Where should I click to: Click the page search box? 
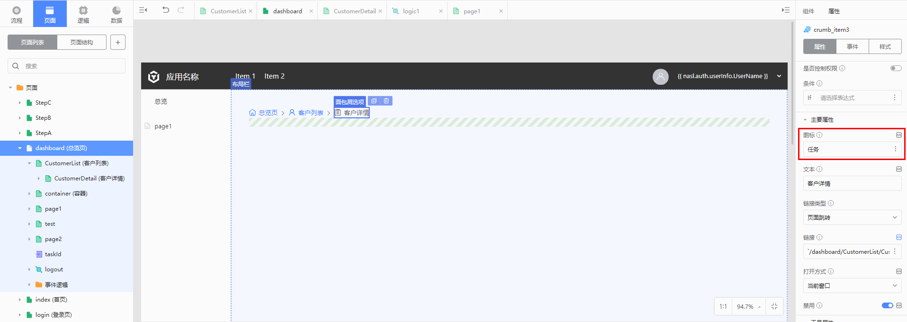[x=66, y=66]
